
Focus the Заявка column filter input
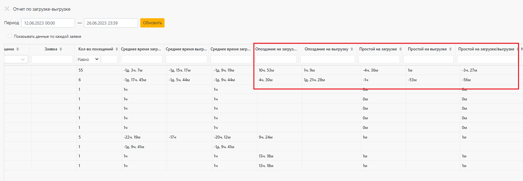pos(52,59)
